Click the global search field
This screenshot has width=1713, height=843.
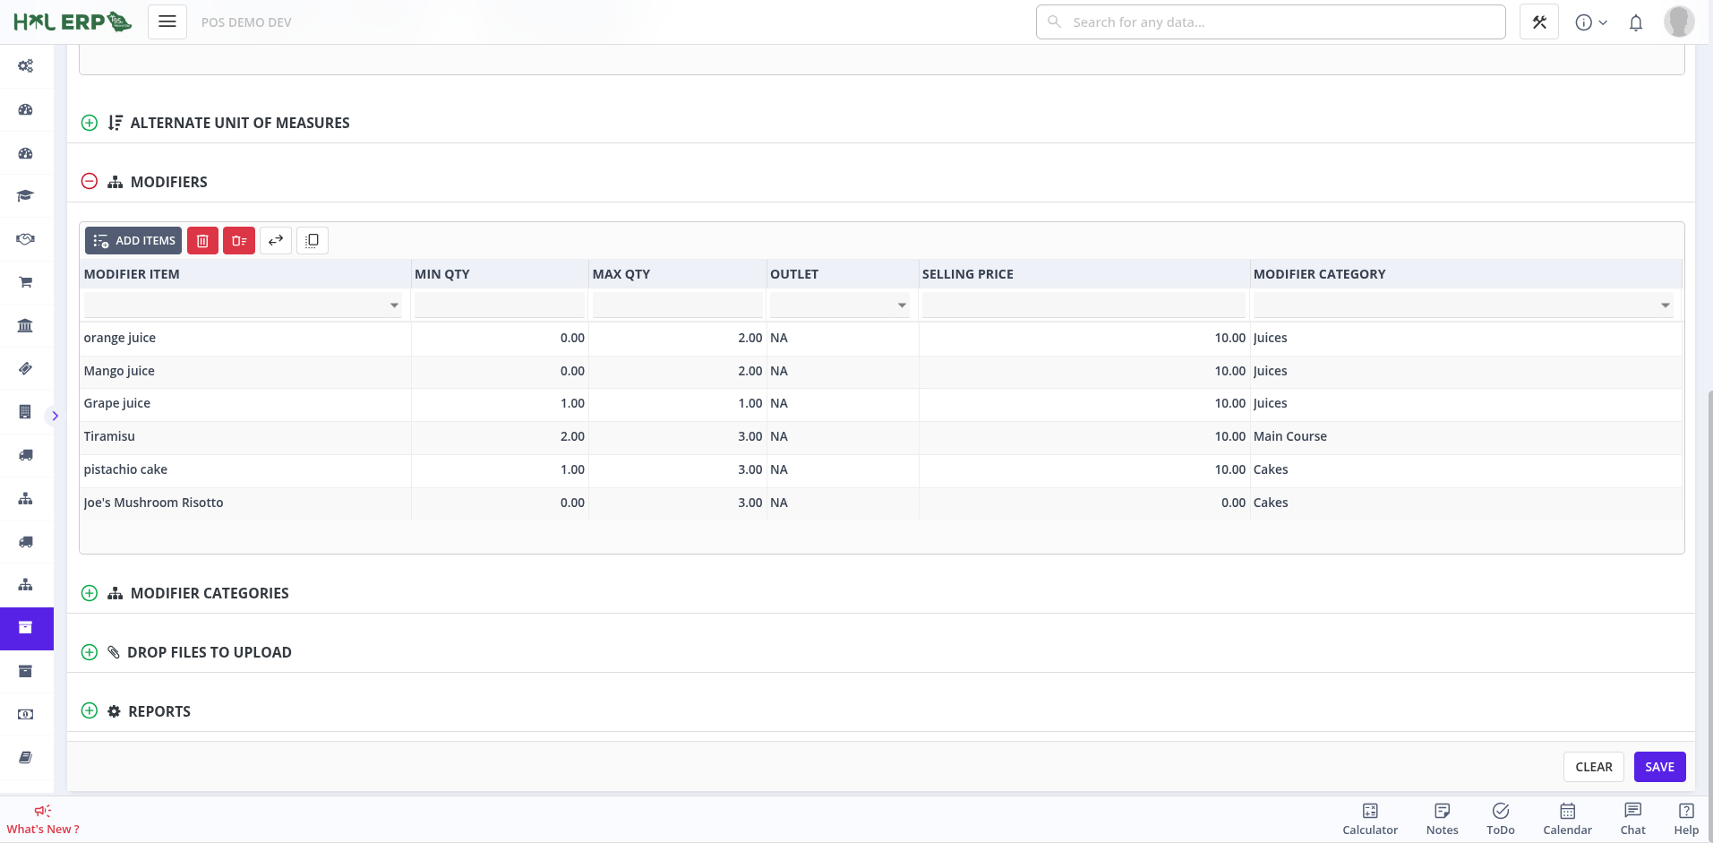[1271, 22]
